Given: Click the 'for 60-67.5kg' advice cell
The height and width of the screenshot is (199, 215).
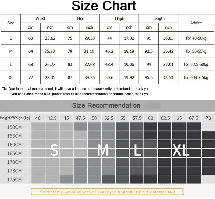Looking at the screenshot, I should click(x=196, y=77).
